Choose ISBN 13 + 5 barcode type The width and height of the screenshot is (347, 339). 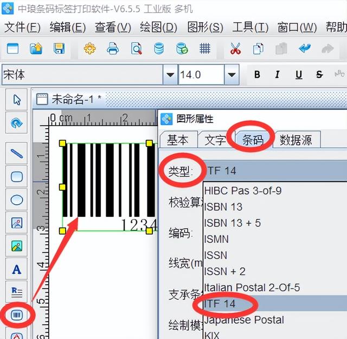275,223
